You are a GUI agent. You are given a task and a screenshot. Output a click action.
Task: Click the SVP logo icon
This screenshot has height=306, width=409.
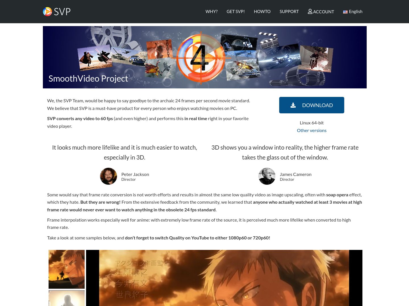[47, 12]
